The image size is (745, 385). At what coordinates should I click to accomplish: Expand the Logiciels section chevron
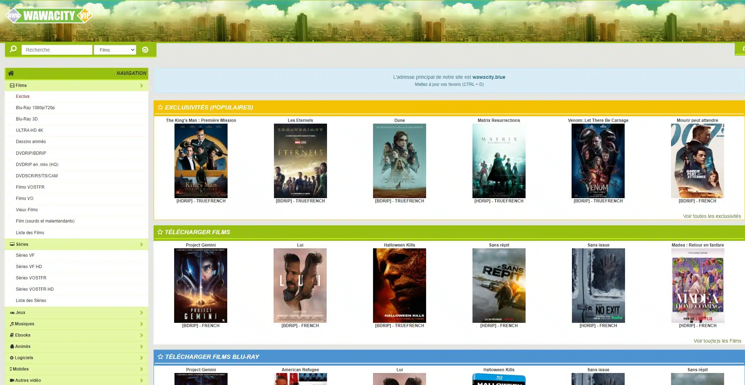(142, 358)
